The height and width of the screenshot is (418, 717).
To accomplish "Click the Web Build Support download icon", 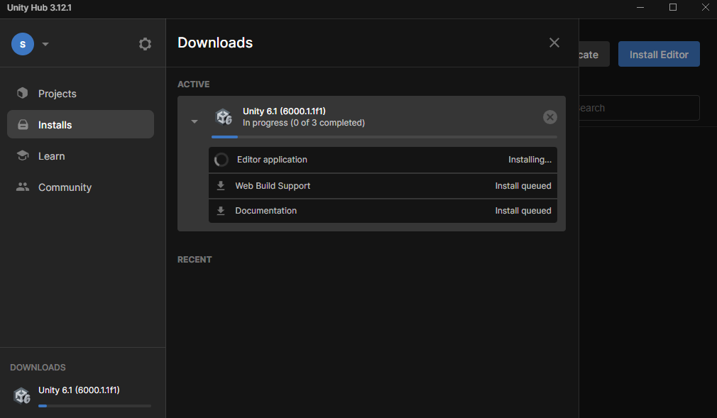I will click(221, 186).
